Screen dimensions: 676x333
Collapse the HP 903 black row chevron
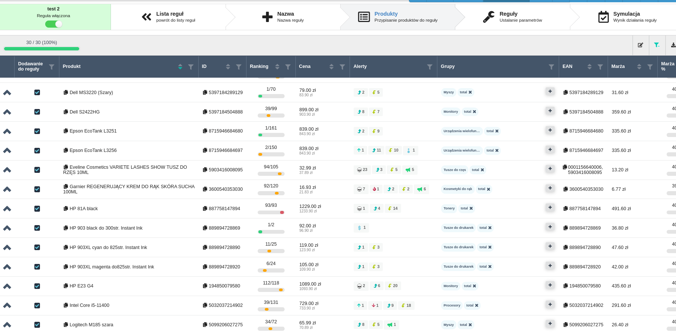7,228
